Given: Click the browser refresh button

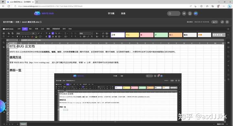Looking at the screenshot, I should [9, 6].
